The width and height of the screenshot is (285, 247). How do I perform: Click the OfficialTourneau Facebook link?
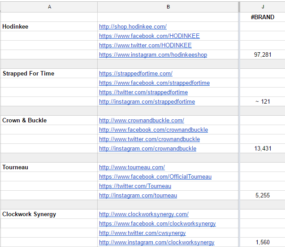pos(155,177)
